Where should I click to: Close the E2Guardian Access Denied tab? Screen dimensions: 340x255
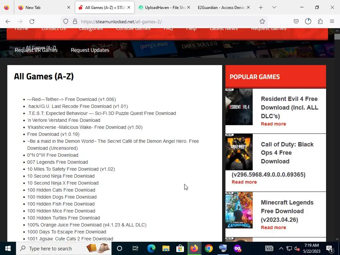pyautogui.click(x=248, y=7)
